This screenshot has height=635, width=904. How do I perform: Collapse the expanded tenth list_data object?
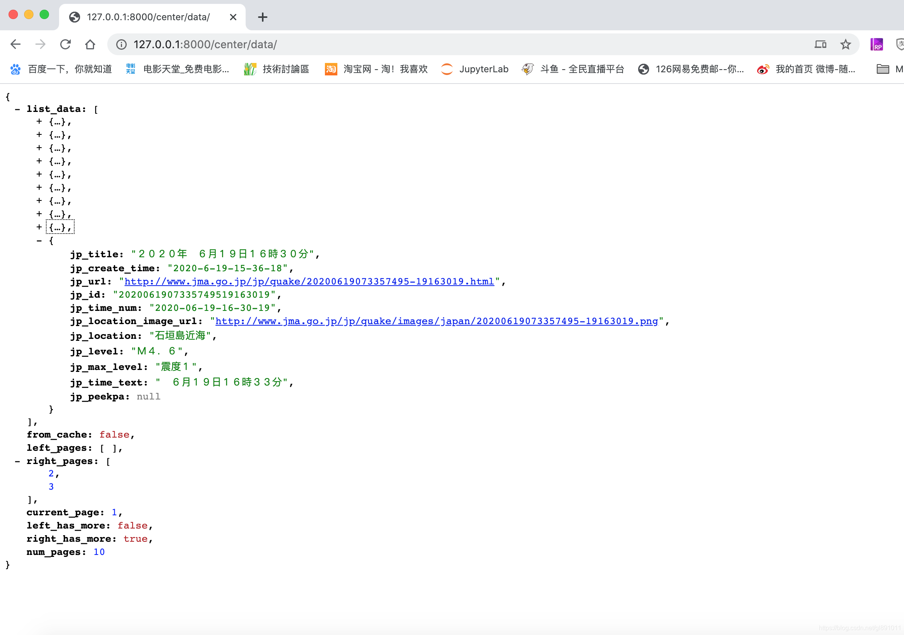(x=39, y=241)
